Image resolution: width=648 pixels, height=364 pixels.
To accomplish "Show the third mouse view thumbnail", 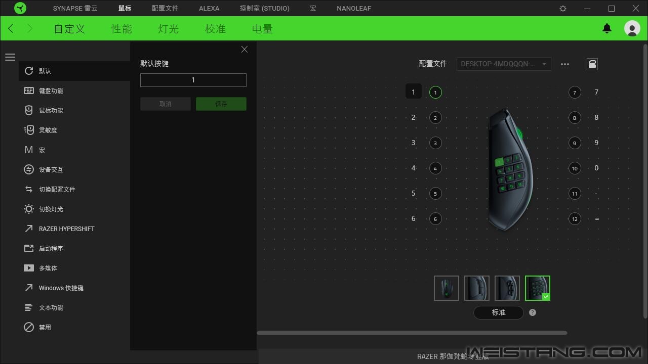I will coord(507,288).
